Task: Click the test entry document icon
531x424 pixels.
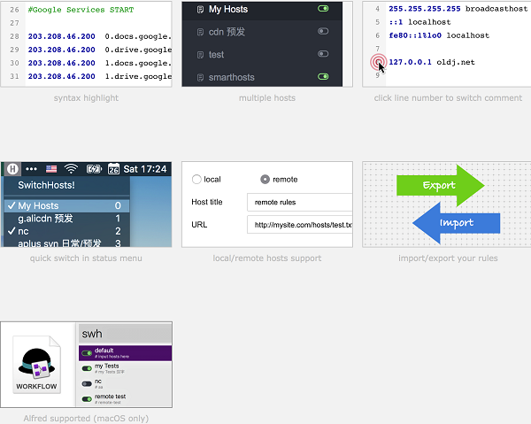Action: pyautogui.click(x=201, y=55)
